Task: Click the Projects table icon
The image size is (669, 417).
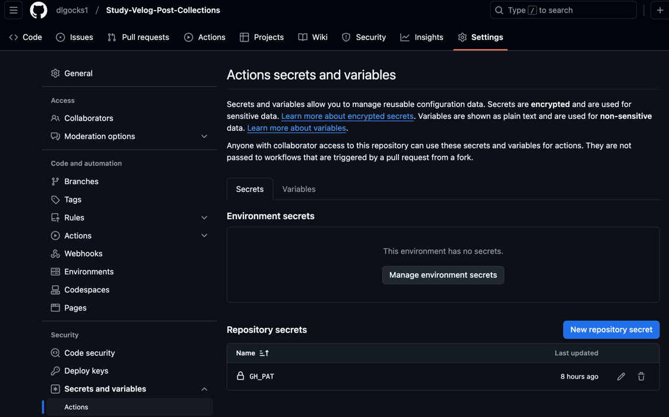Action: 244,37
